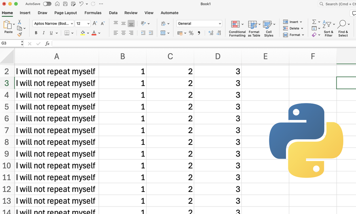Image resolution: width=356 pixels, height=214 pixels.
Task: Undo the last action
Action: pos(81,4)
